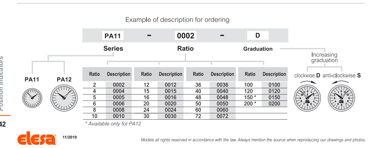The width and height of the screenshot is (379, 148).
Task: Click the Elesa logo
Action: [x=37, y=139]
